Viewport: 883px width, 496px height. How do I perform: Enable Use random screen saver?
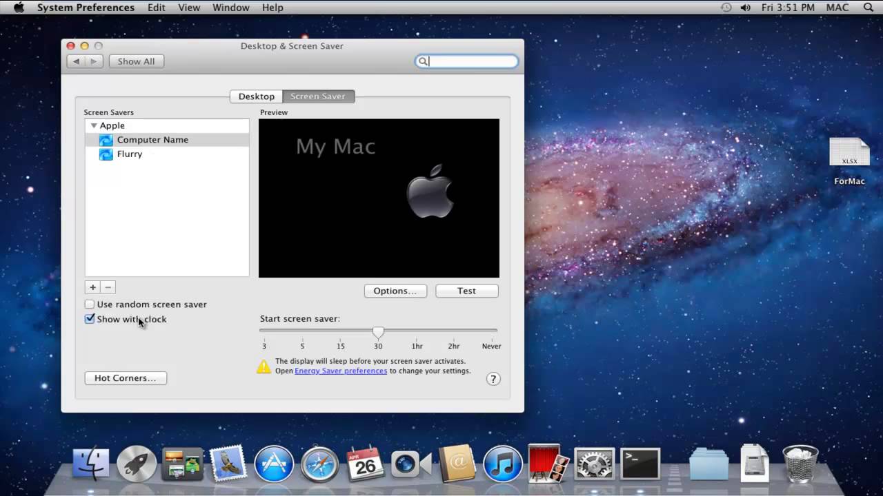[x=89, y=304]
